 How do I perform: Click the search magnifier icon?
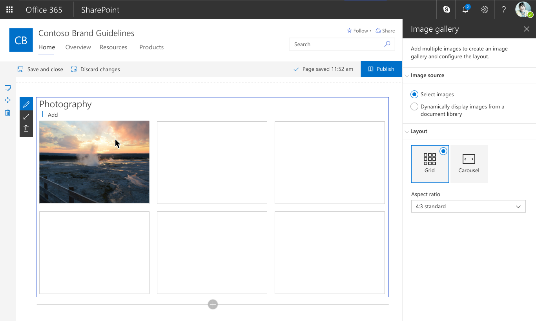[387, 44]
